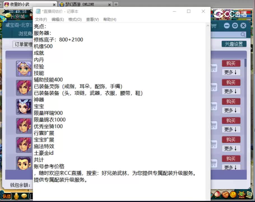
Task: Click the 神器 line in Notepad
Action: [x=39, y=100]
